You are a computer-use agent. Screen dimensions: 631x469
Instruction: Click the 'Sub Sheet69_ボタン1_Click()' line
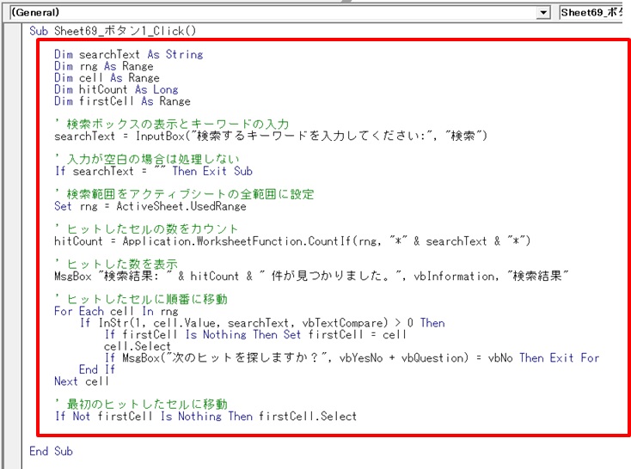pos(113,31)
